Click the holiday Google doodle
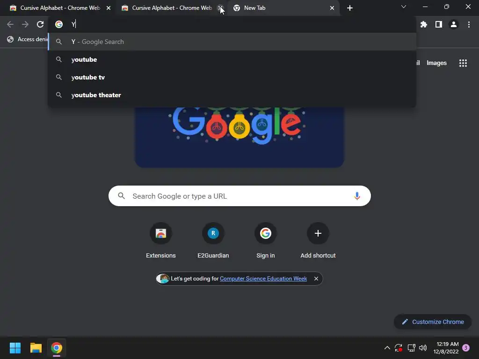 click(x=239, y=137)
